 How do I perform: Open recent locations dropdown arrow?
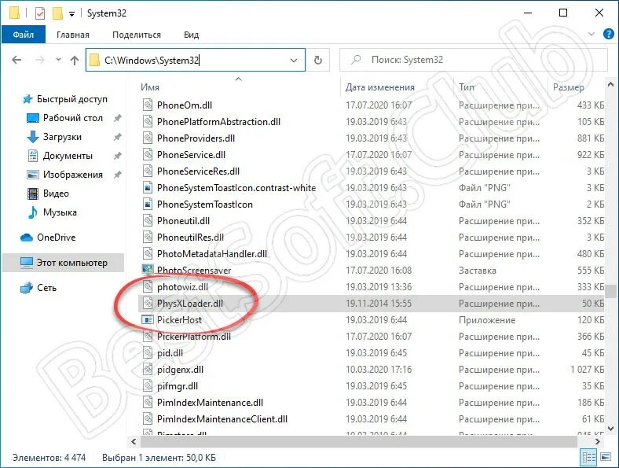[58, 60]
